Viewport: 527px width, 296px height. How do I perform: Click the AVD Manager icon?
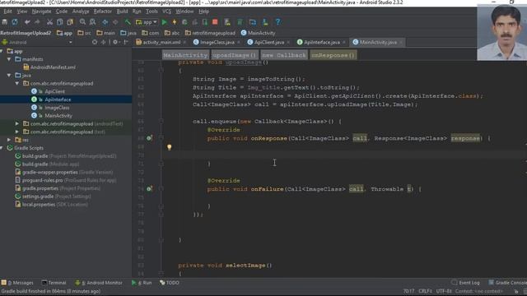(227, 22)
